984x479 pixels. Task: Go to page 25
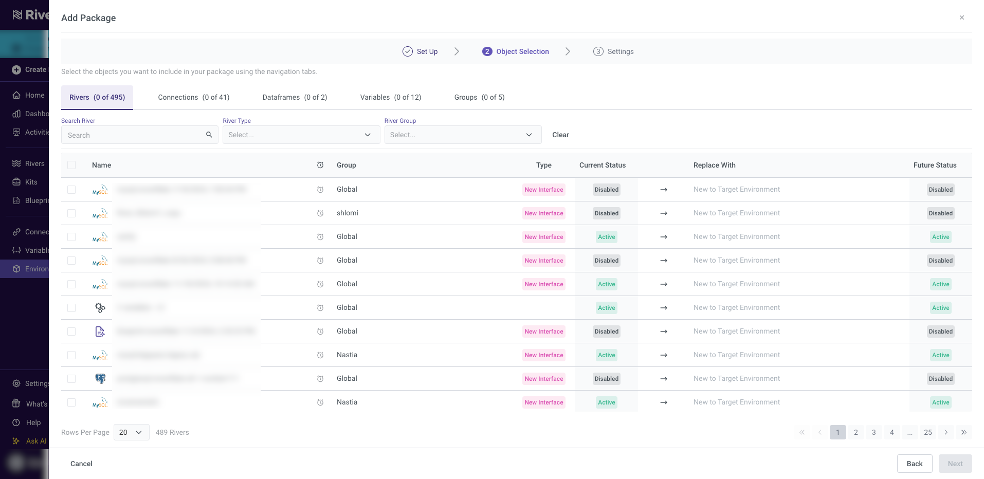[x=928, y=432]
